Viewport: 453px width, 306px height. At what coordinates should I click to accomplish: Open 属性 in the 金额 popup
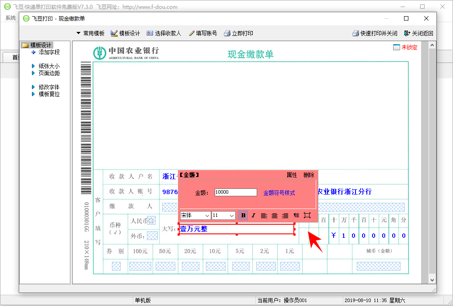[292, 175]
